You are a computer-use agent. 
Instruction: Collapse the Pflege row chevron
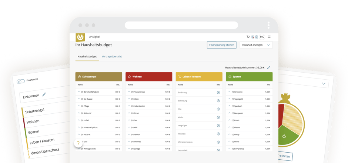[79, 106]
